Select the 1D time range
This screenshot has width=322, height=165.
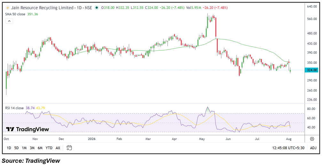9,148
